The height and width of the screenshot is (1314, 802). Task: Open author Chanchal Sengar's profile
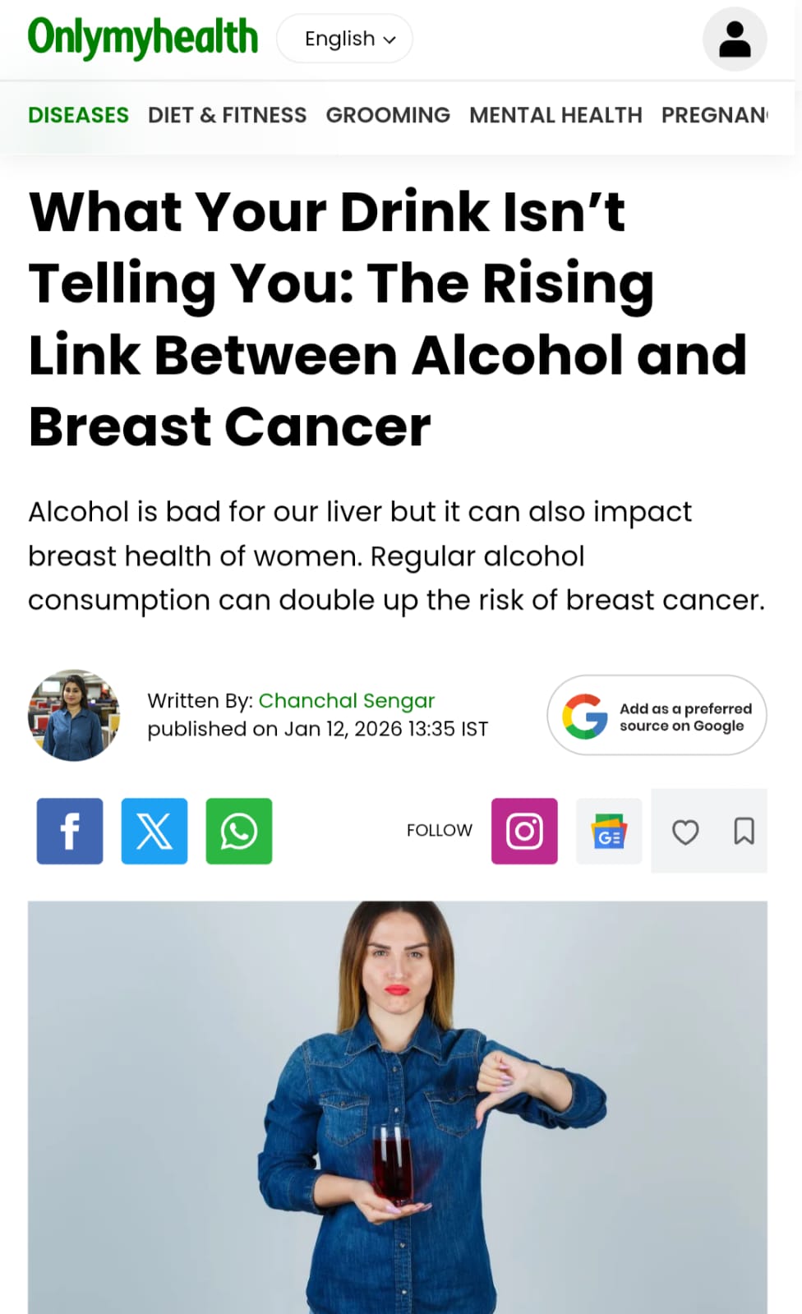(x=346, y=700)
